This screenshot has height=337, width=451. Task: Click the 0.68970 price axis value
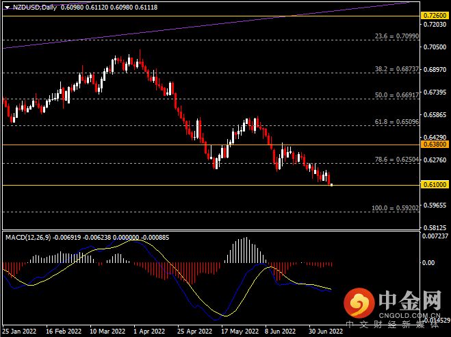click(x=435, y=70)
